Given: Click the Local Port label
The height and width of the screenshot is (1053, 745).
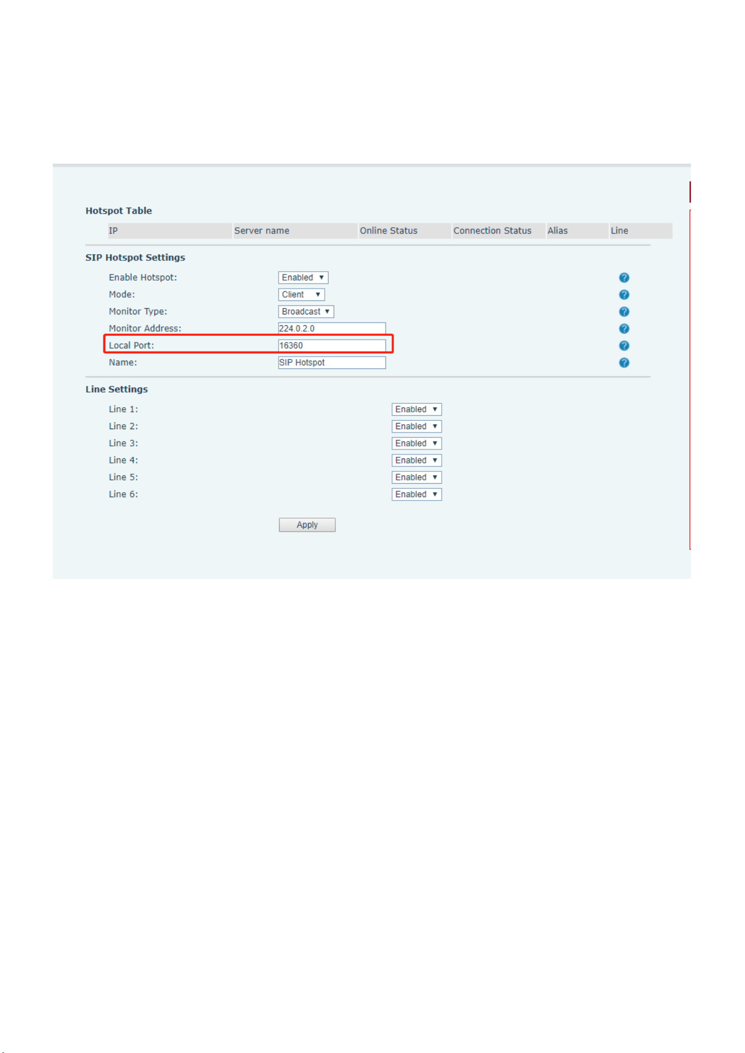Looking at the screenshot, I should coord(131,345).
